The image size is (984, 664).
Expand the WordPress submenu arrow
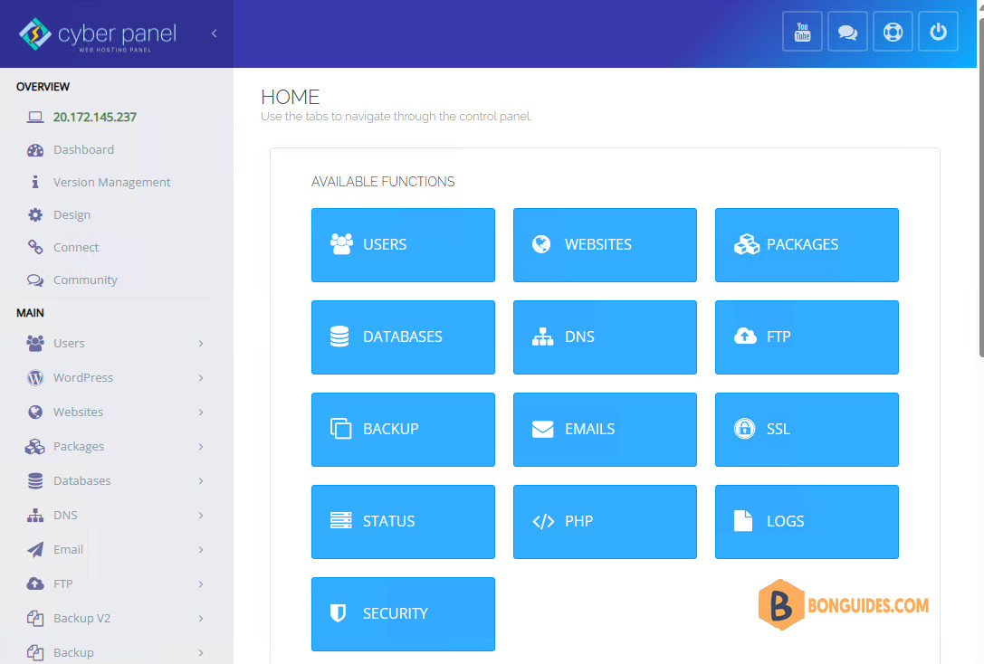[201, 377]
